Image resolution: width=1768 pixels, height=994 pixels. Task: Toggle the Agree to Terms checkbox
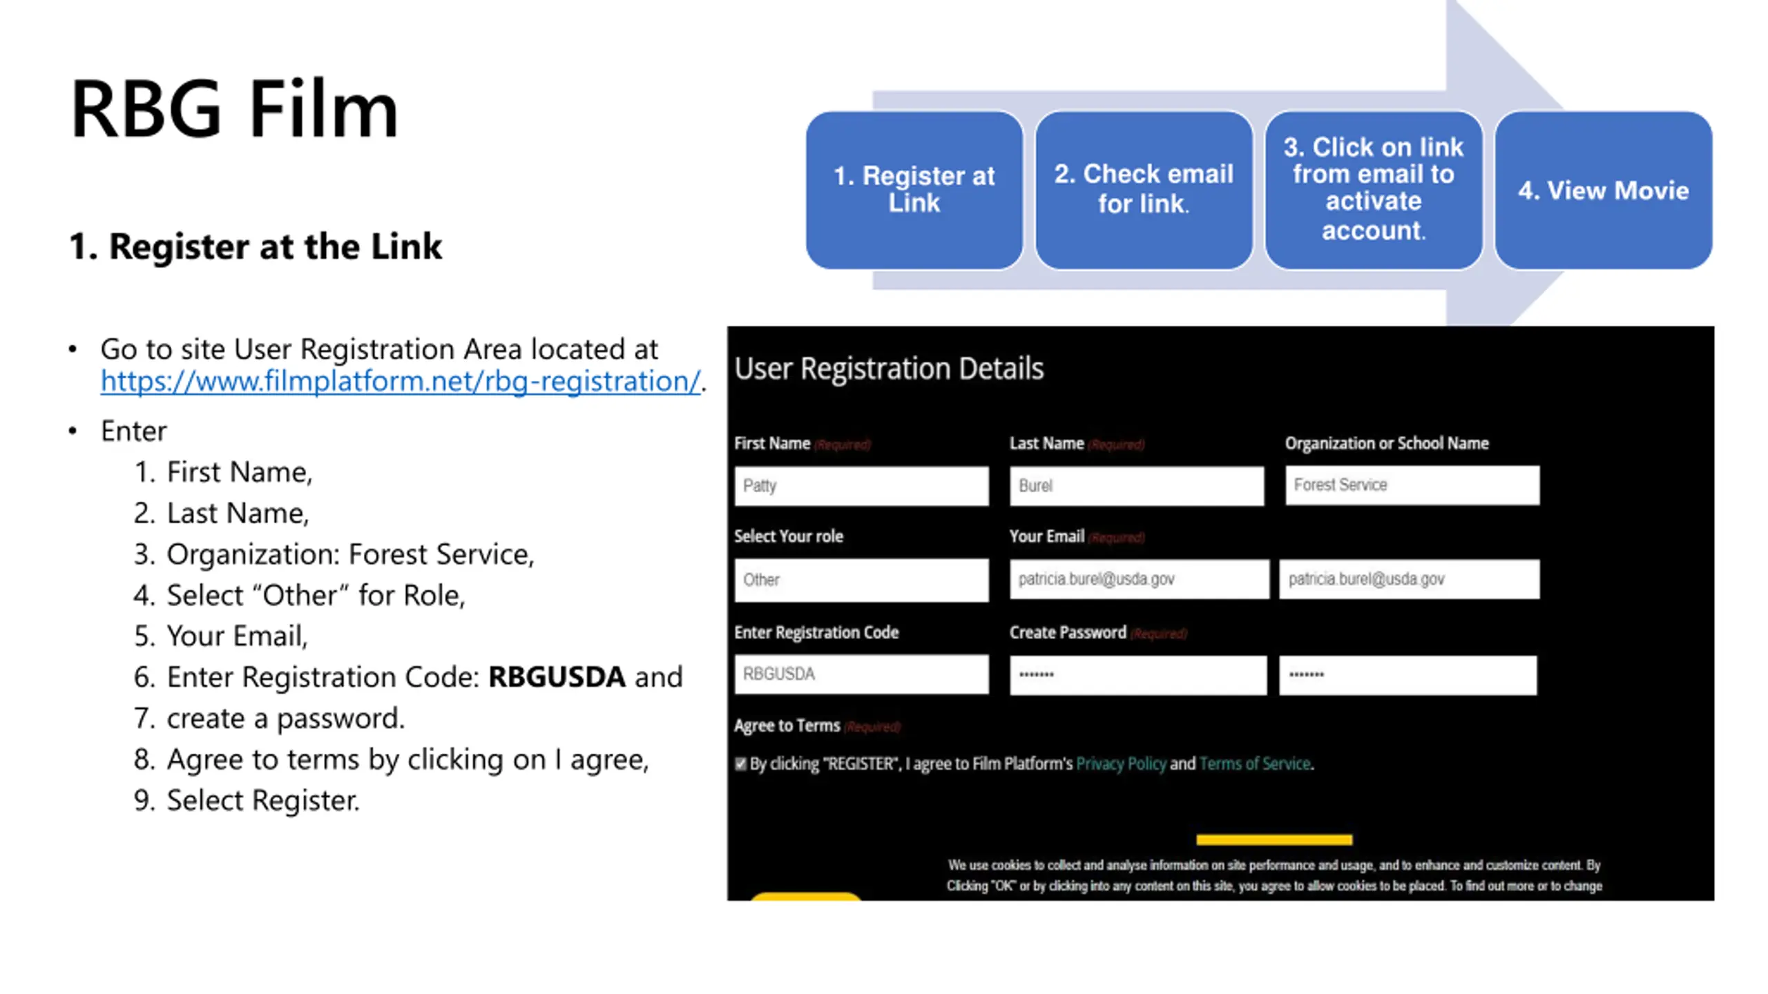740,763
